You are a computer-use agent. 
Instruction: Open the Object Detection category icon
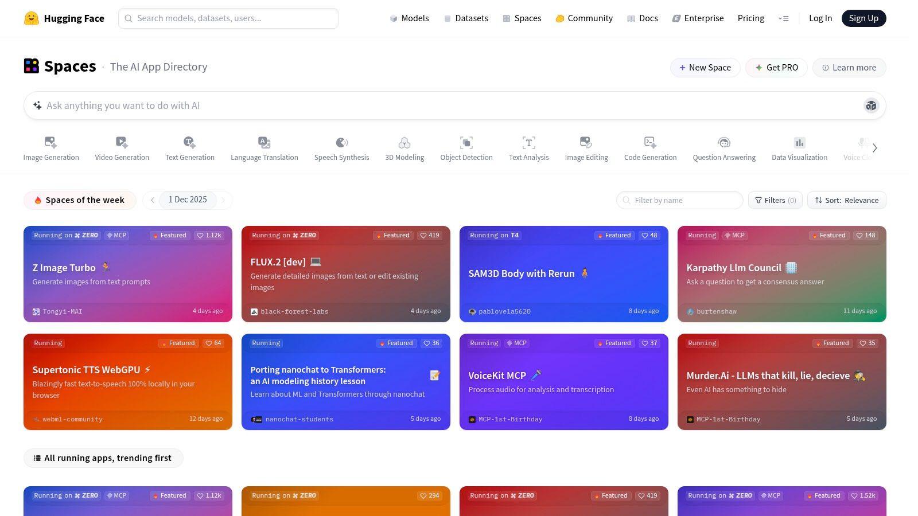pos(466,142)
